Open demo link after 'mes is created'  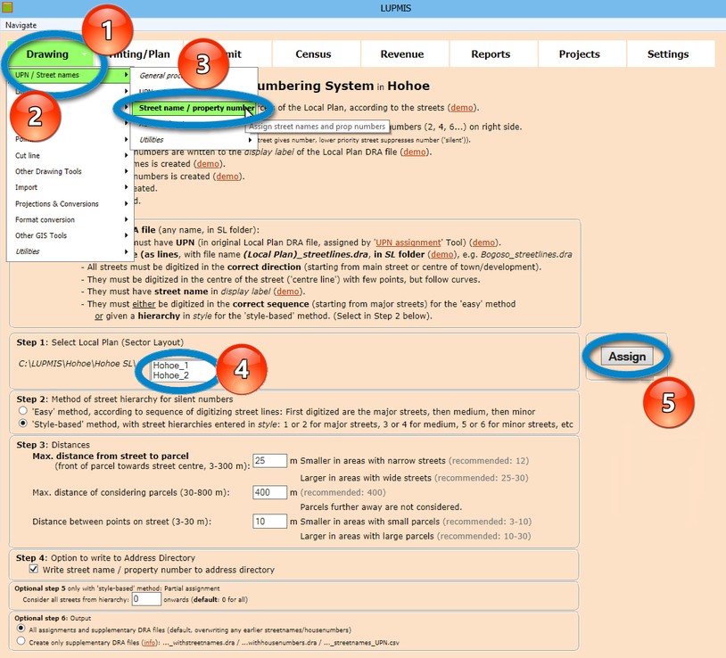coord(208,164)
